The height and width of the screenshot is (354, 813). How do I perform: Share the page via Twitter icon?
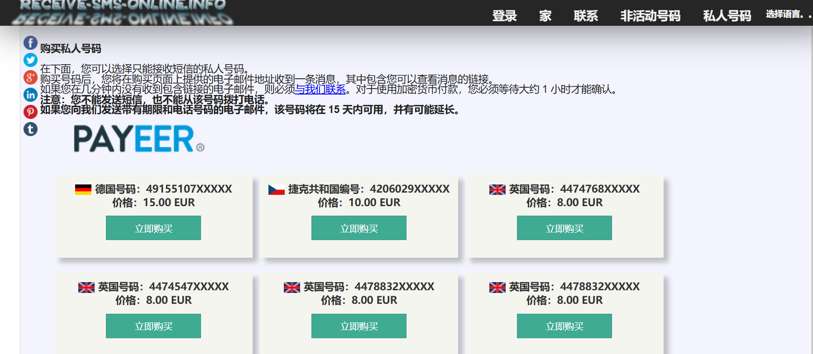[x=30, y=60]
